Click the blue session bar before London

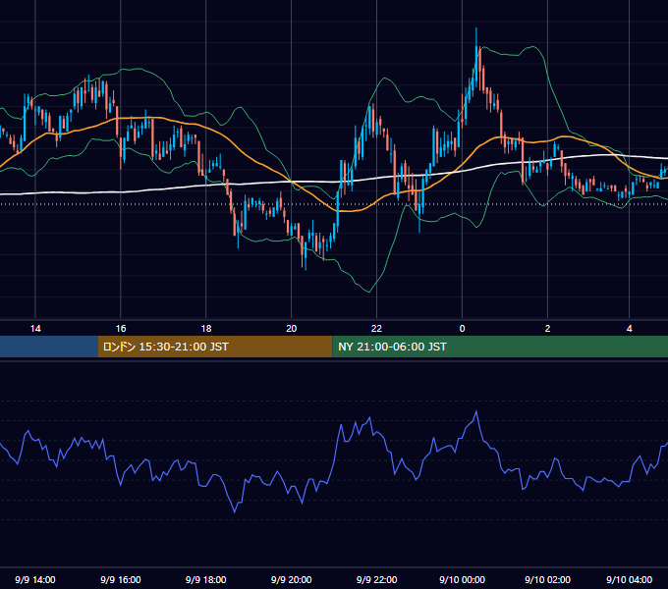[48, 347]
